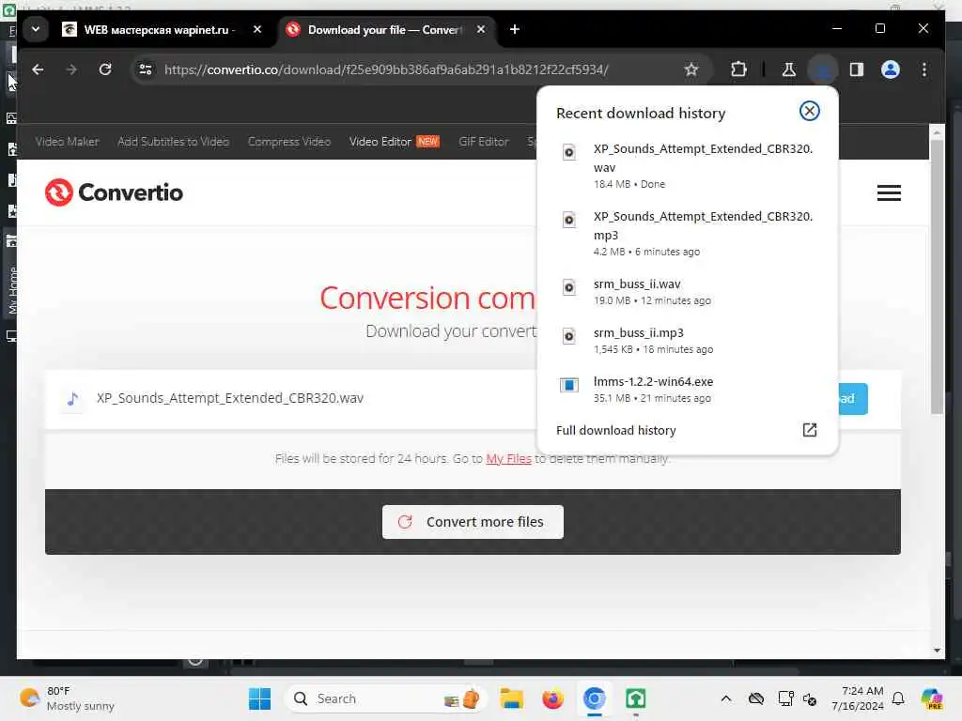
Task: Click the lmms-1.2.2-win64.exe file icon
Action: point(568,385)
